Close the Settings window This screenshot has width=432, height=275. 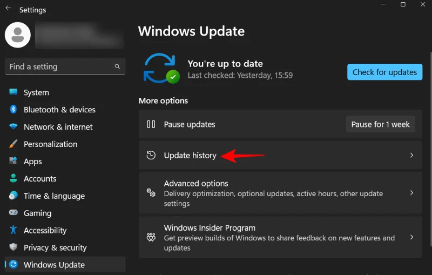(x=423, y=4)
